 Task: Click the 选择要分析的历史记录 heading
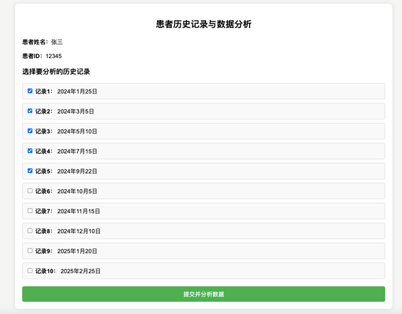(x=56, y=71)
